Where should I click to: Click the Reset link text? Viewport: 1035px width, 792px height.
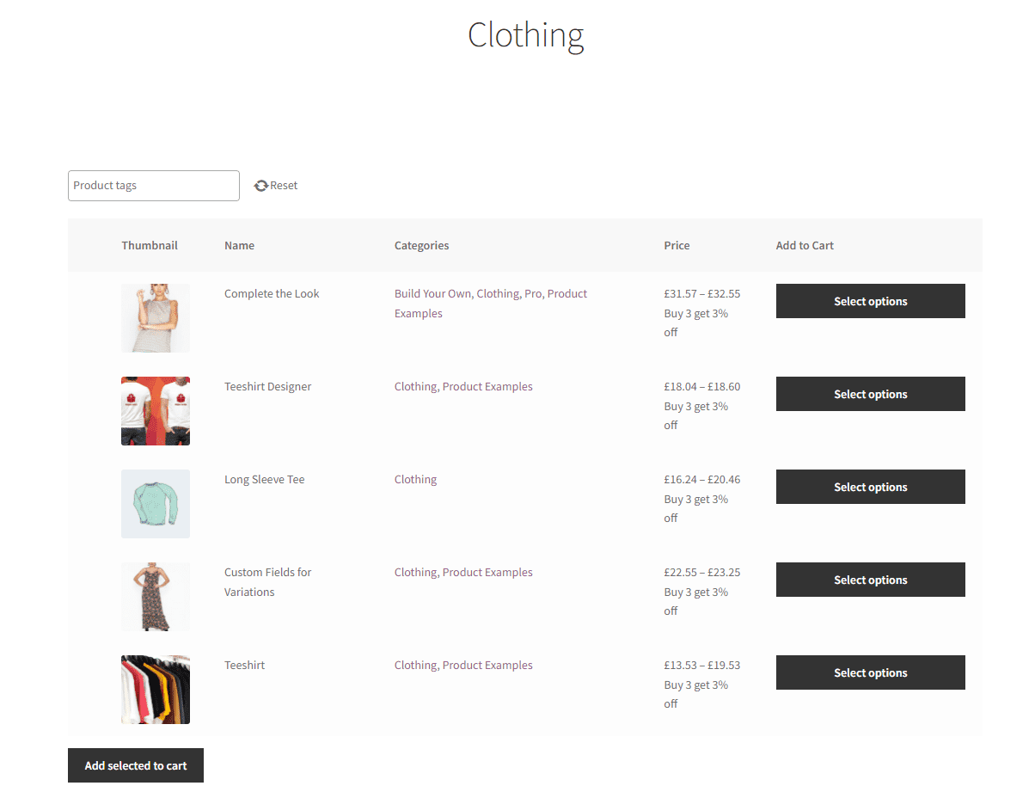284,186
